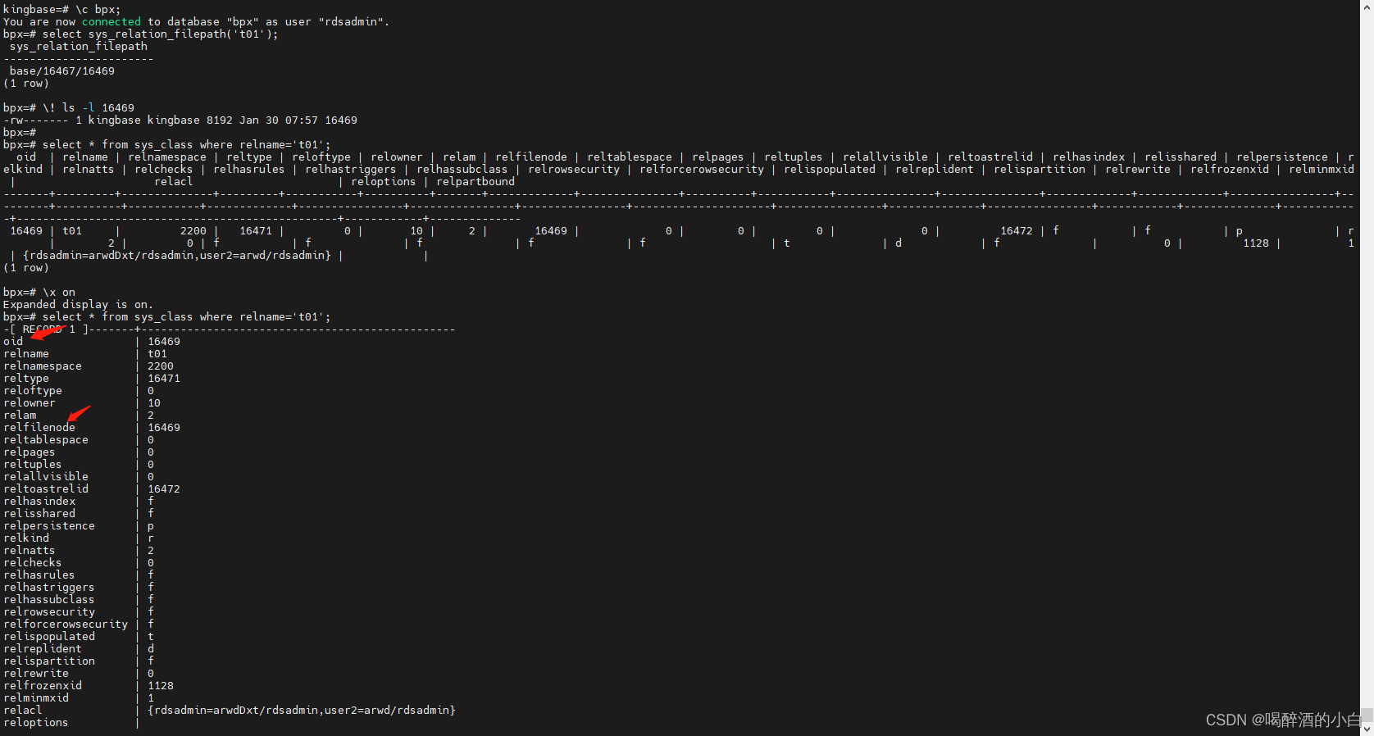Image resolution: width=1374 pixels, height=736 pixels.
Task: Click the value '2200' in the wide table row
Action: click(x=193, y=231)
